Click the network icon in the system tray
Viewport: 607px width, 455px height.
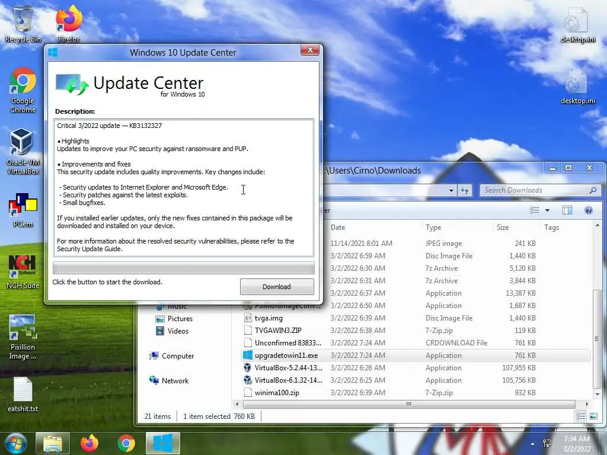coord(547,443)
